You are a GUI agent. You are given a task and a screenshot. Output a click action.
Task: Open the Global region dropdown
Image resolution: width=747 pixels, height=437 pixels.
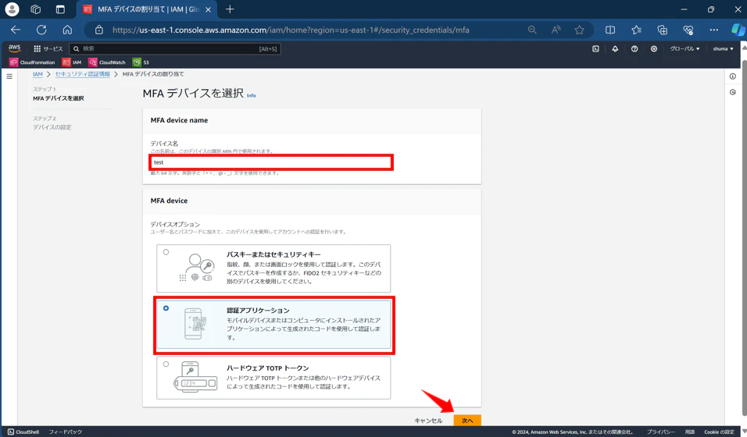click(684, 48)
